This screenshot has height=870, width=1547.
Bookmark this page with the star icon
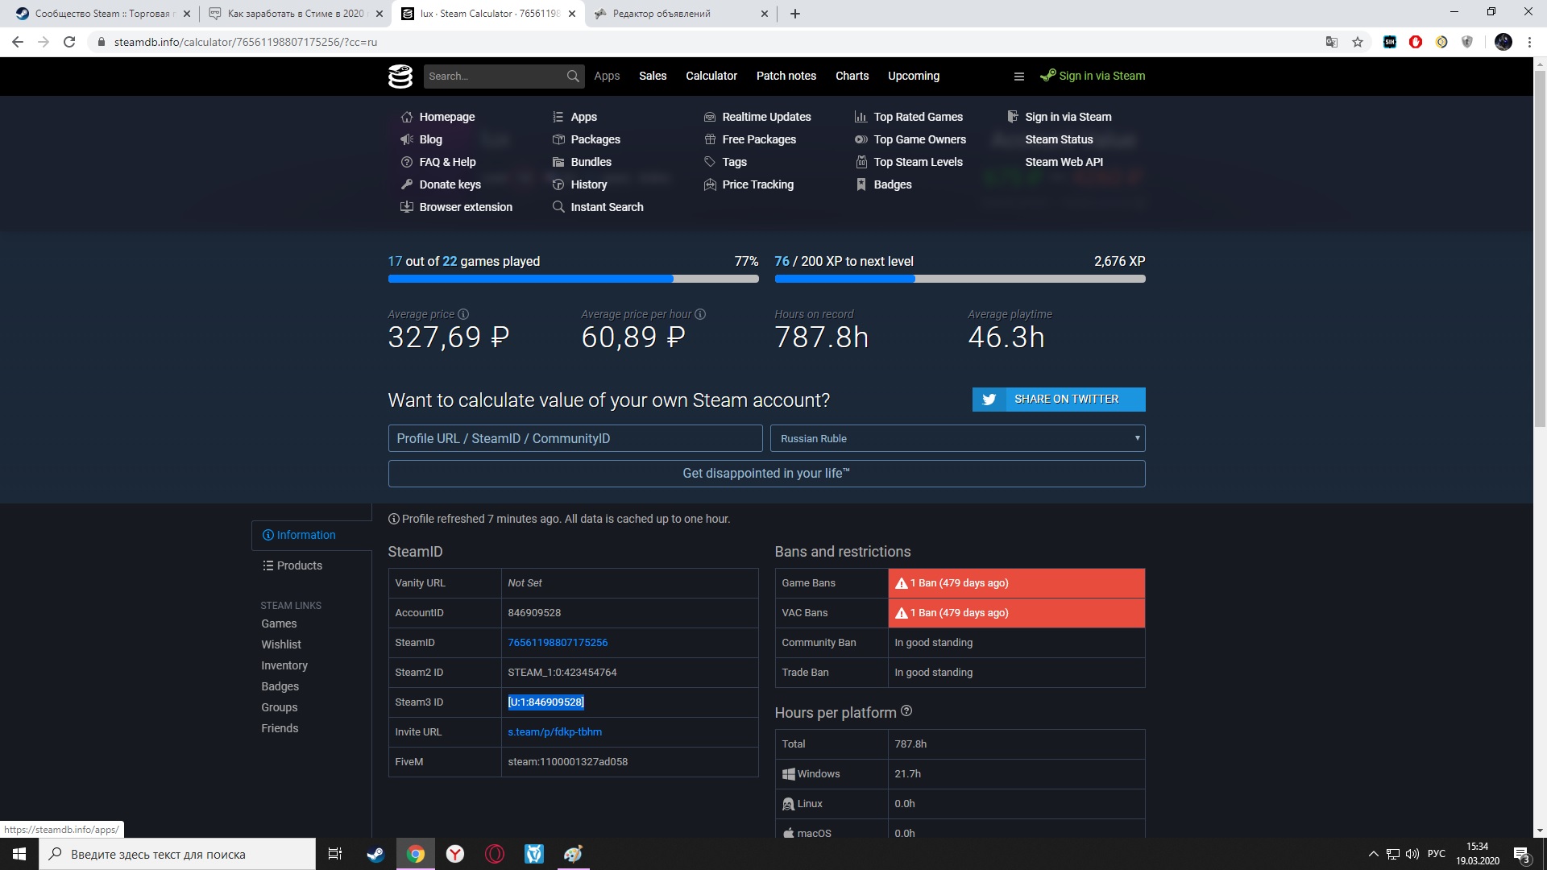pyautogui.click(x=1358, y=42)
